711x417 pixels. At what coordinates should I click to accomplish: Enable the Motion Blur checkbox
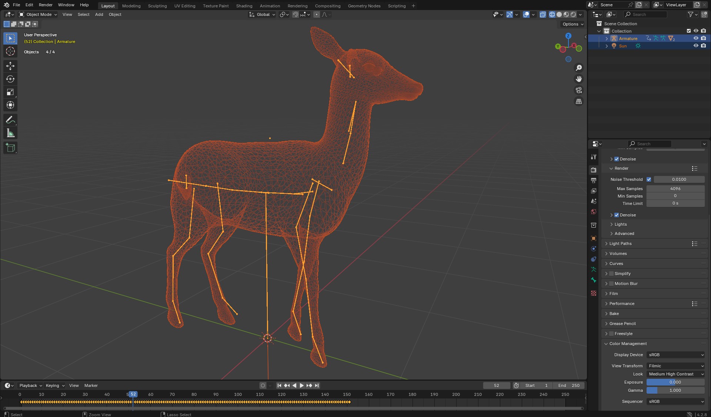tap(611, 284)
